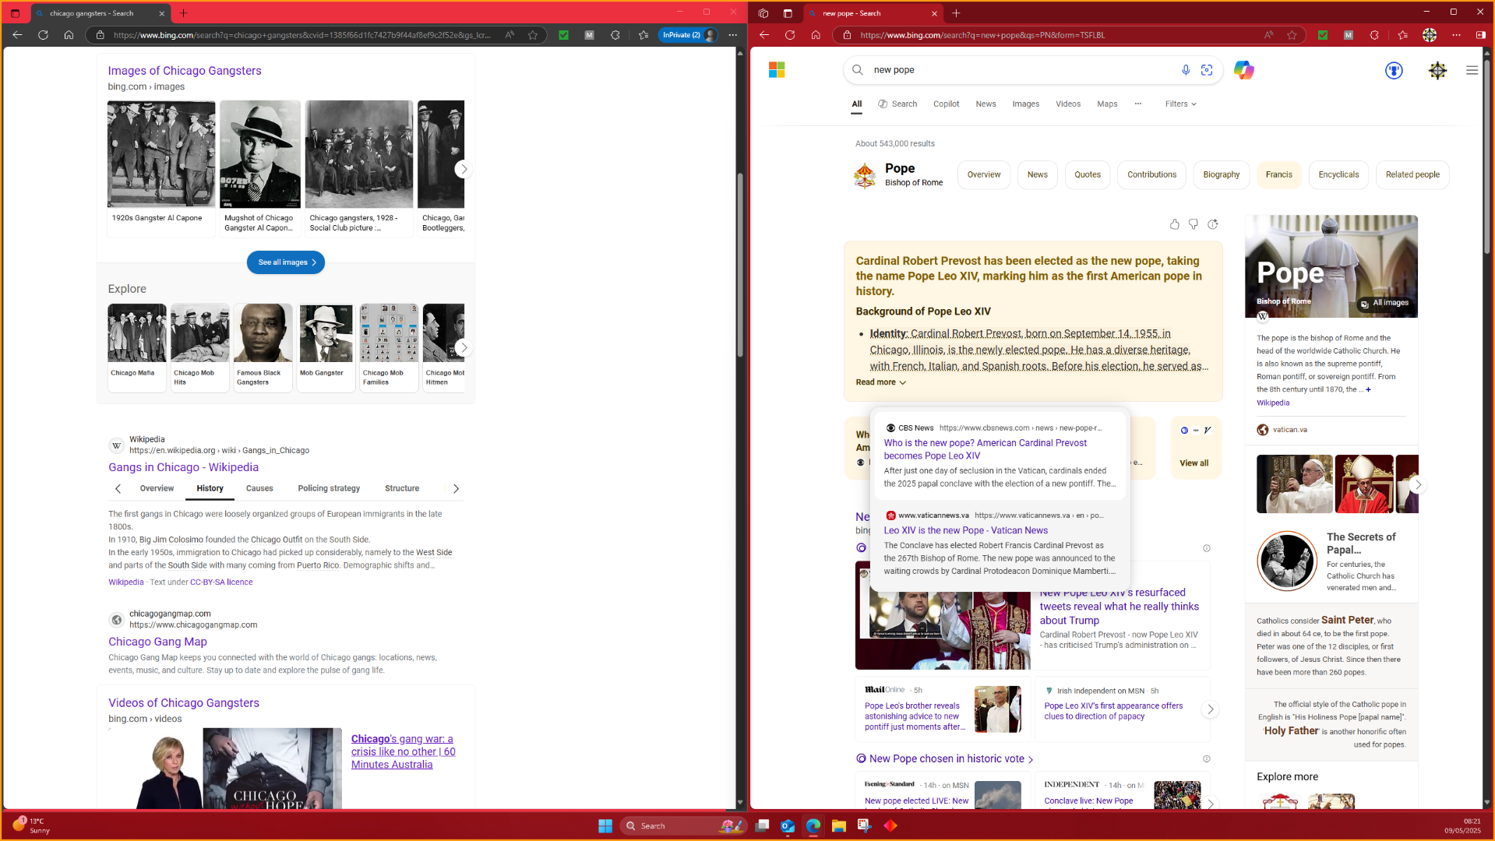Open Gangs in Chicago - Wikipedia link
This screenshot has height=841, width=1495.
[183, 467]
